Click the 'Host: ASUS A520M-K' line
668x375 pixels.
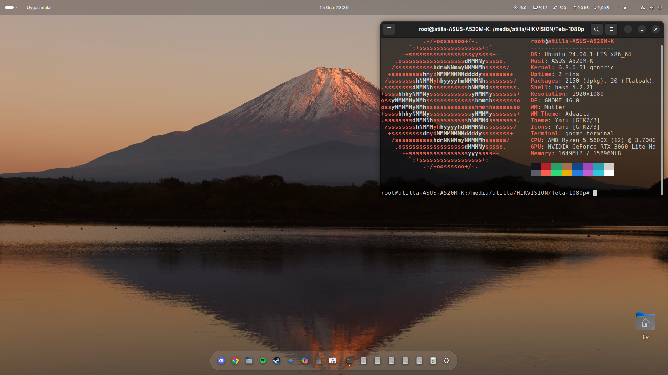coord(562,61)
